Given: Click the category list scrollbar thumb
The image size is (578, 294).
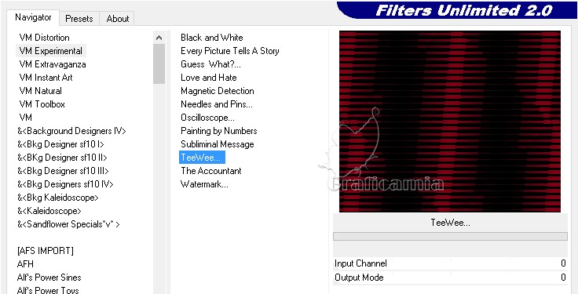Looking at the screenshot, I should [x=159, y=64].
